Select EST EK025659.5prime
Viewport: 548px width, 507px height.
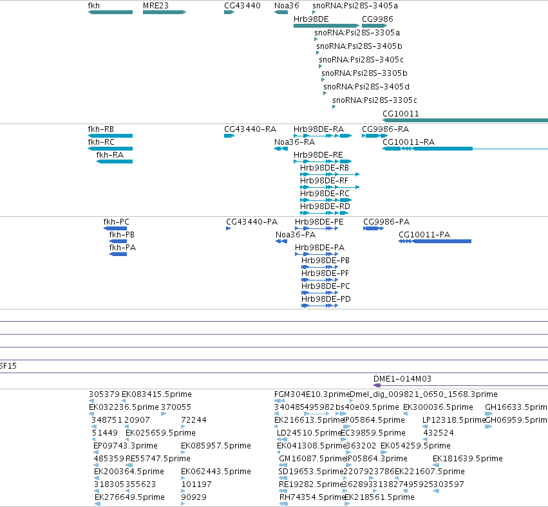(x=128, y=439)
